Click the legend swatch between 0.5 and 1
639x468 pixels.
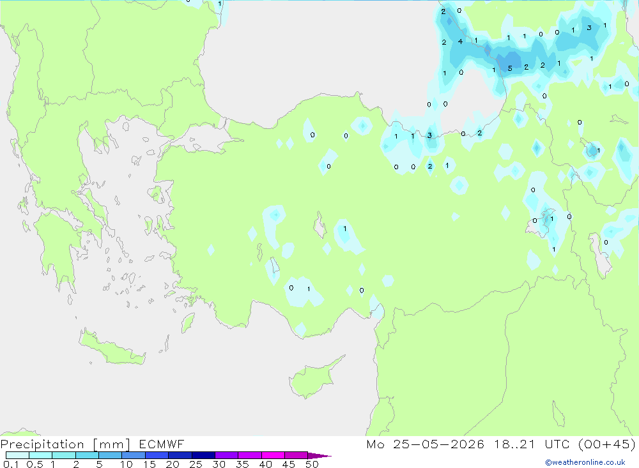coord(41,455)
